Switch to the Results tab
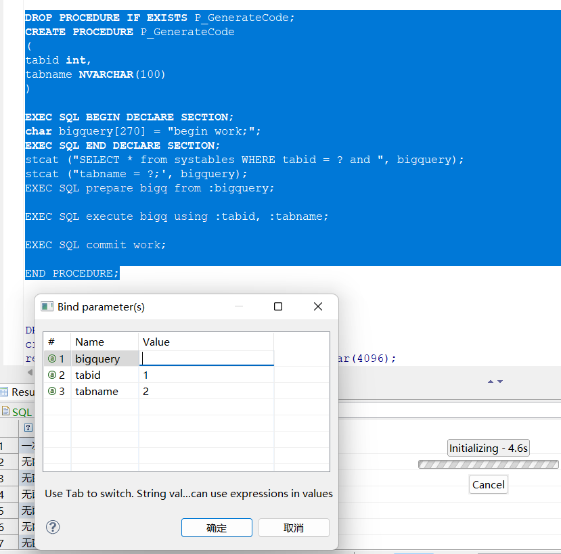Viewport: 561px width, 554px height. tap(18, 392)
